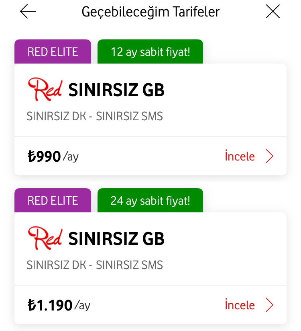Select SINIRSIZ GB title of 24-month plan
The height and width of the screenshot is (331, 301).
pyautogui.click(x=116, y=239)
